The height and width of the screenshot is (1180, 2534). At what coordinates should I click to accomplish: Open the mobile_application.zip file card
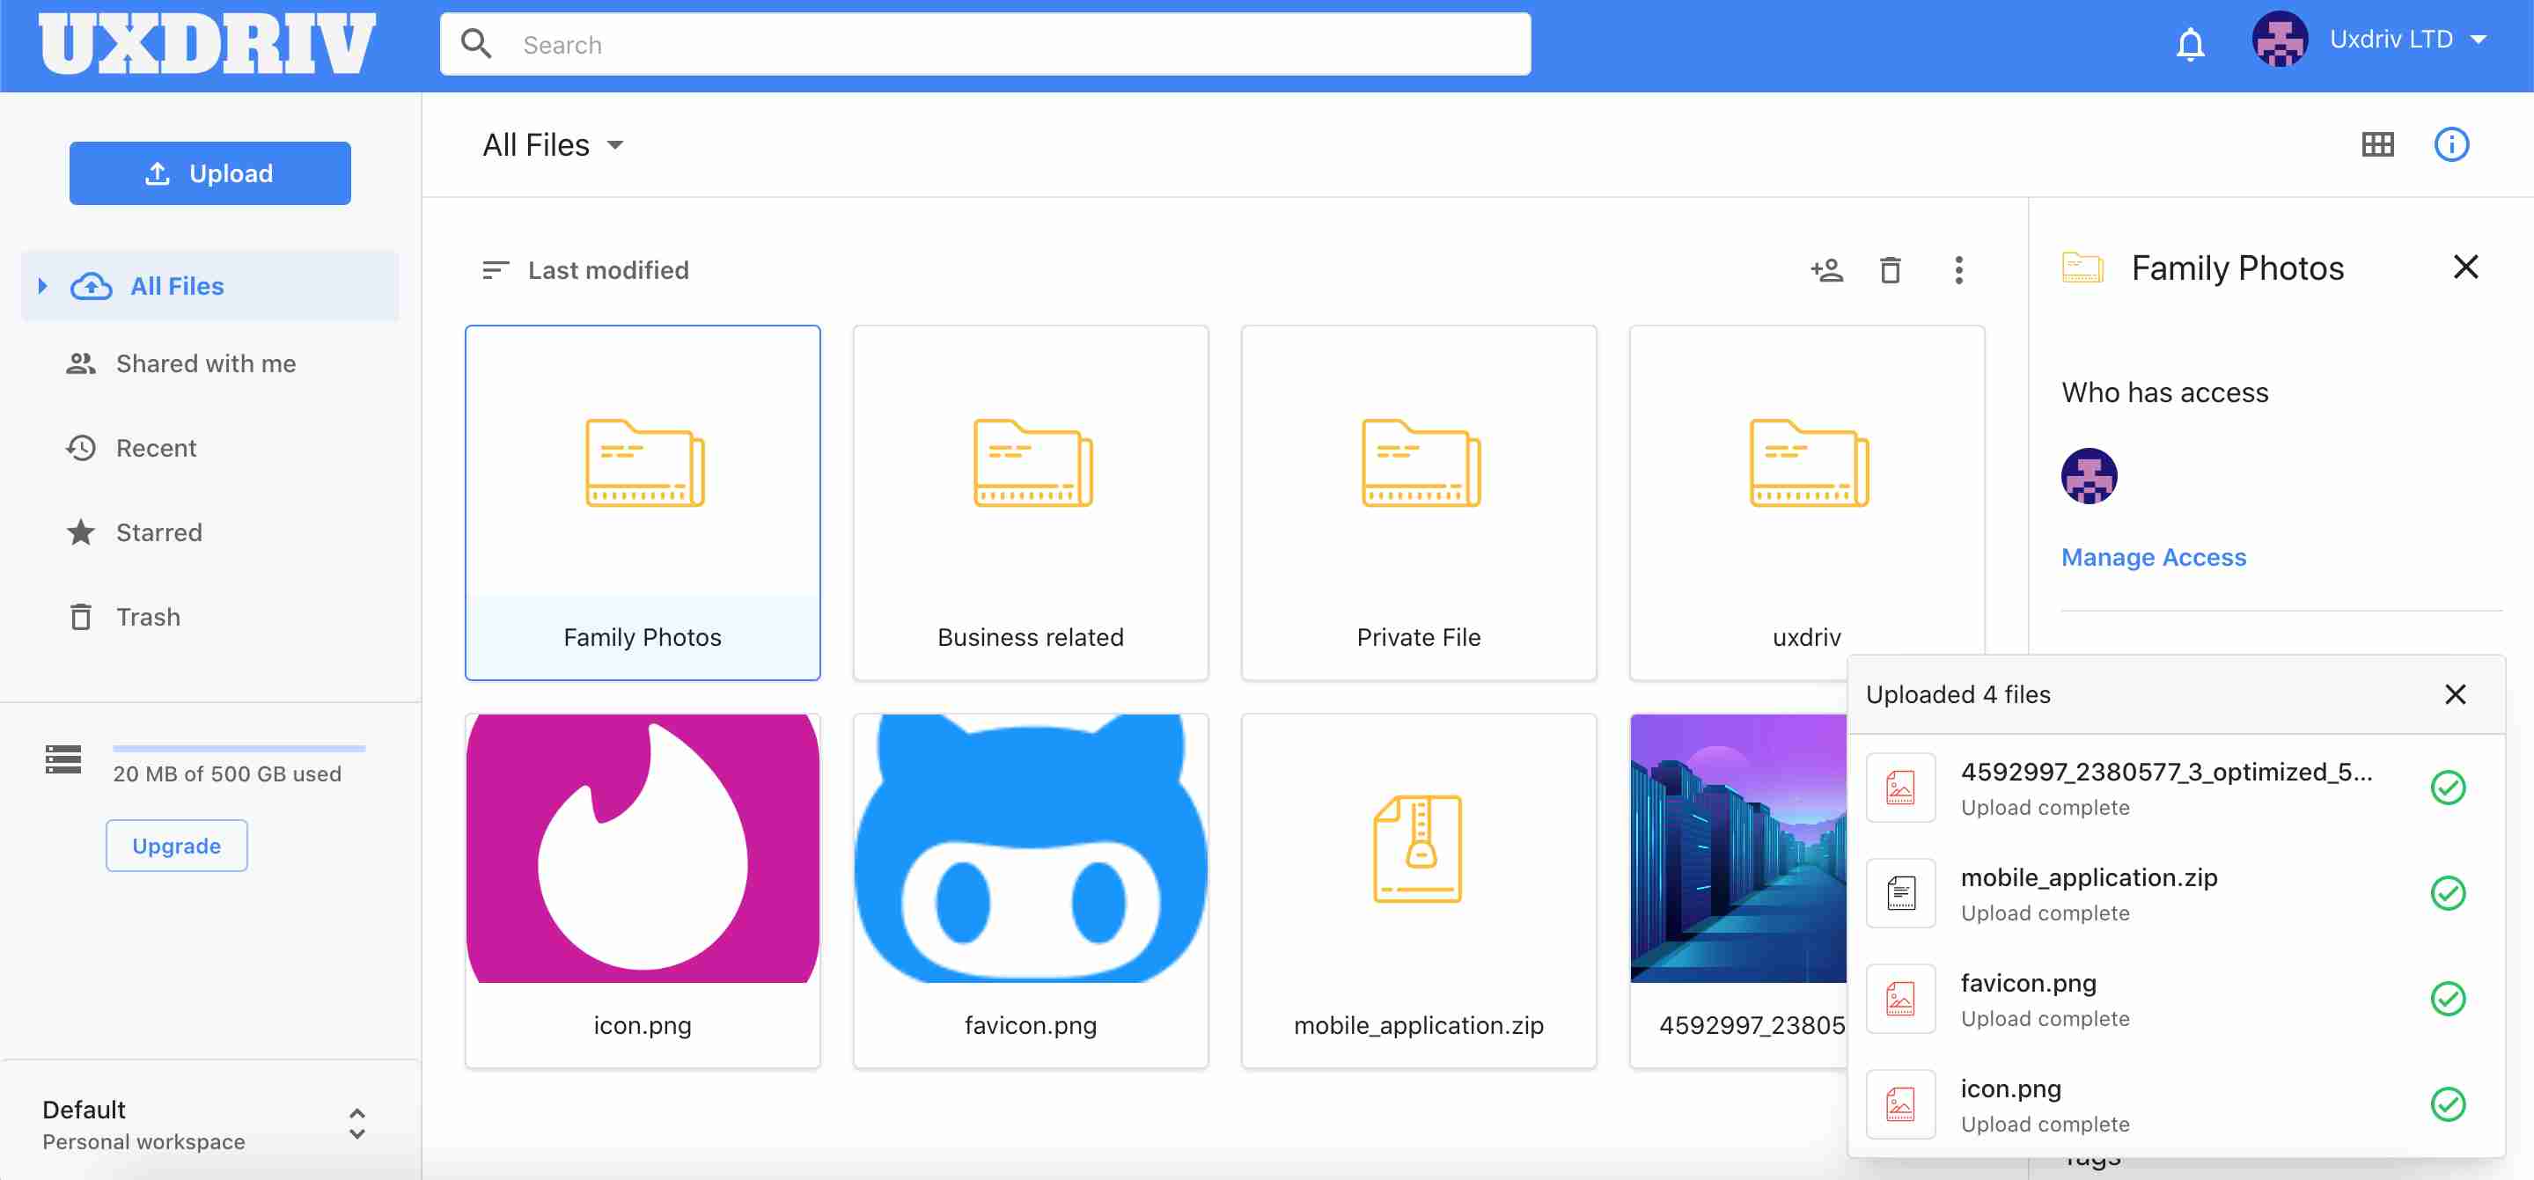coord(1419,890)
